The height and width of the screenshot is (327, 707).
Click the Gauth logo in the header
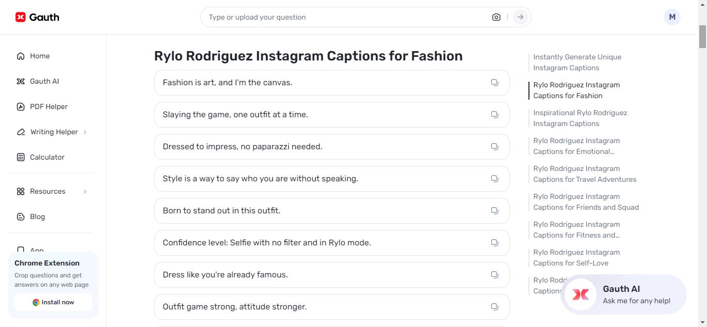(37, 17)
